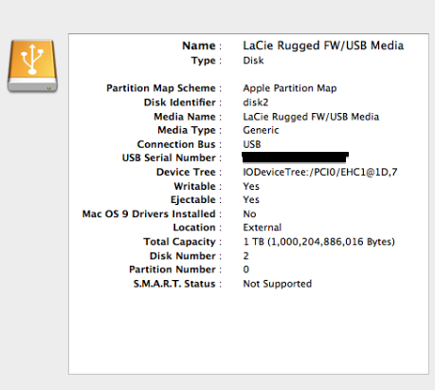
Task: Select the Device Tree path 'IODeviceTree:/PCI0/EHC1@1D,7'
Action: tap(320, 172)
